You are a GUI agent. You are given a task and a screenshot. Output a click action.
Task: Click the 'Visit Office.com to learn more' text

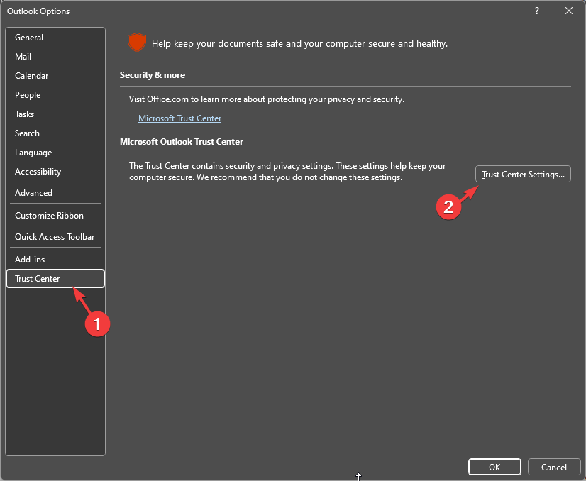coord(267,99)
